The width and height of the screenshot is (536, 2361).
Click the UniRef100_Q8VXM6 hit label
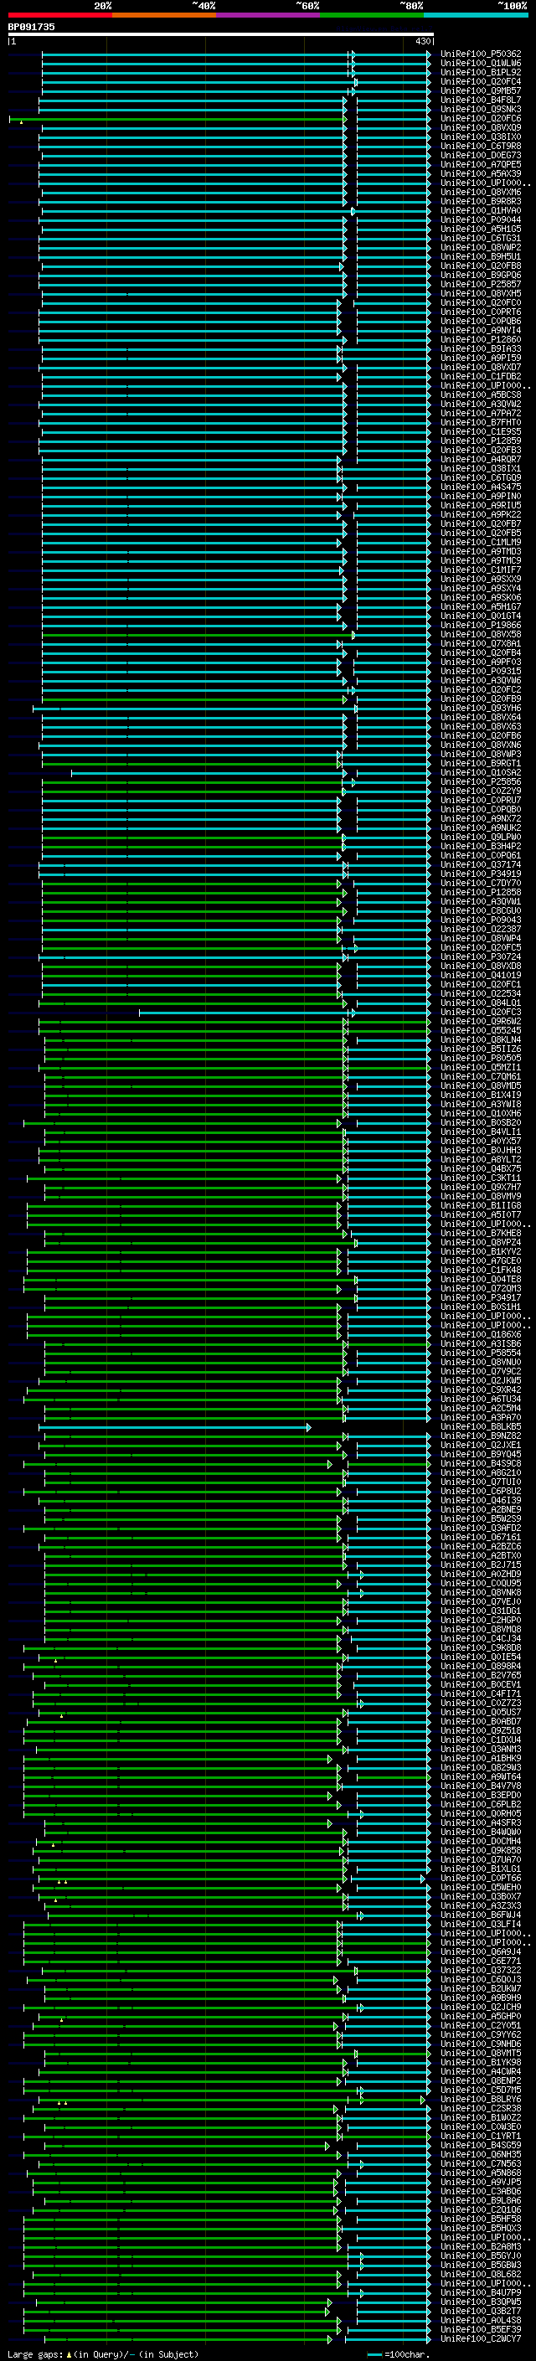pyautogui.click(x=480, y=193)
